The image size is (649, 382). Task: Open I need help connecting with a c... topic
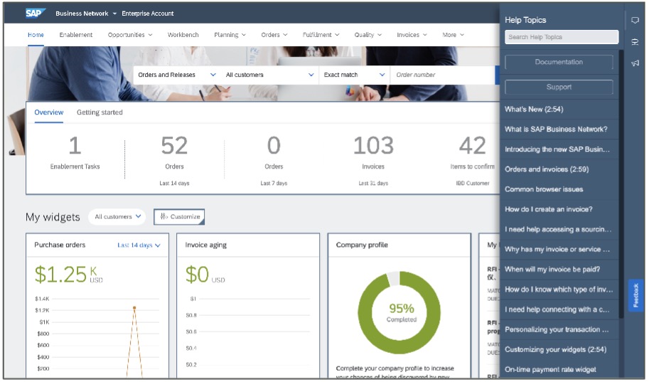[x=559, y=309]
